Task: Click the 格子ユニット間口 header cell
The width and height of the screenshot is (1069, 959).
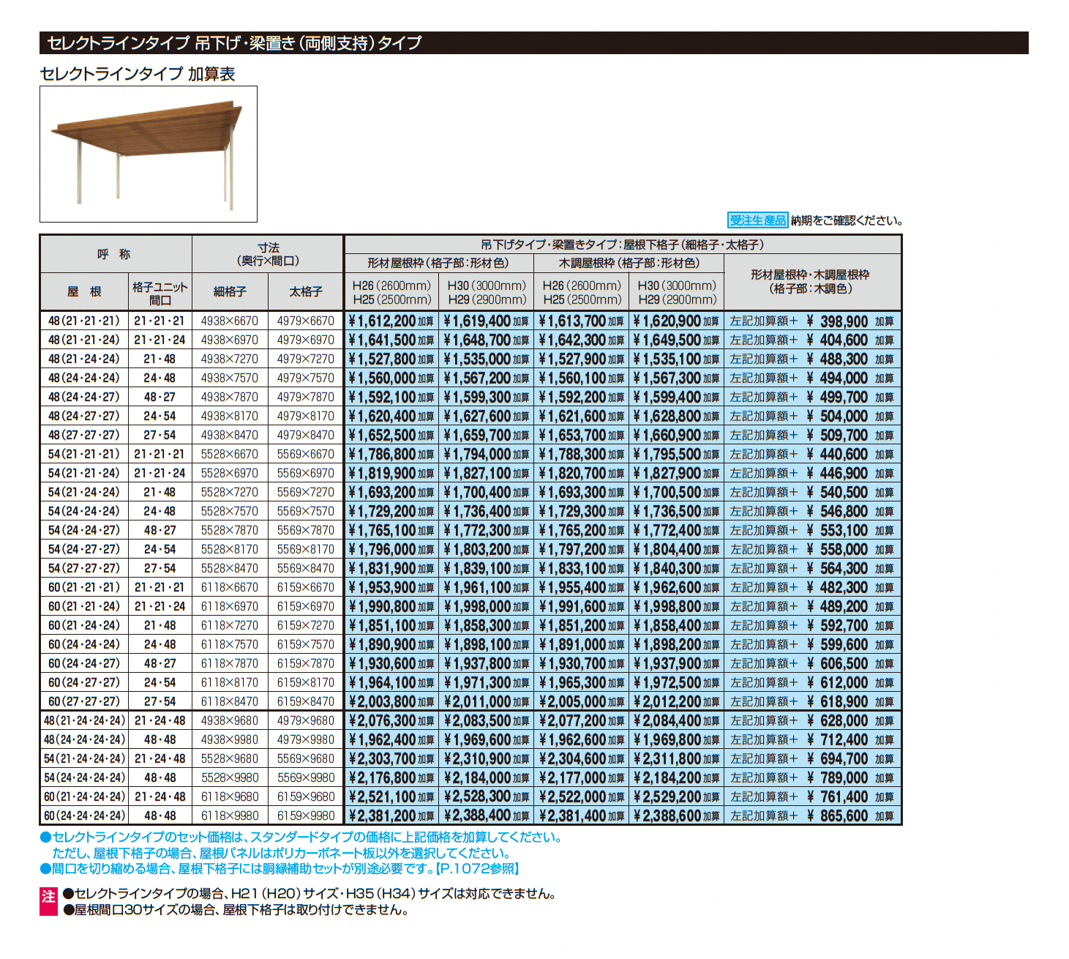Action: [160, 292]
